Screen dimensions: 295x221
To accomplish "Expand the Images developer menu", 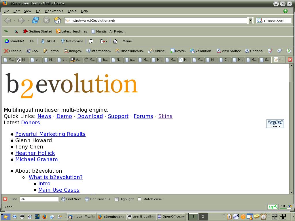I will pos(73,51).
